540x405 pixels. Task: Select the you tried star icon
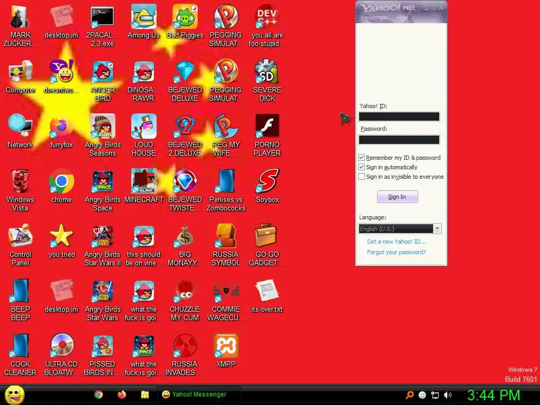coord(61,241)
